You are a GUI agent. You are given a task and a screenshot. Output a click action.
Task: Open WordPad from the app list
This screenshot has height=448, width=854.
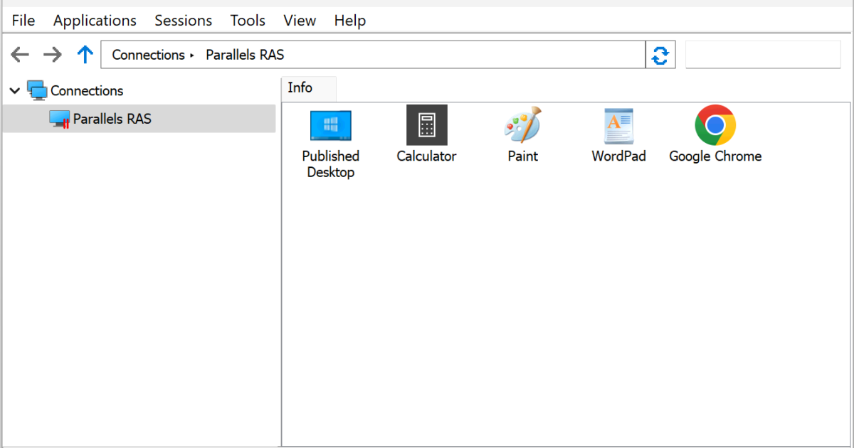pos(618,125)
